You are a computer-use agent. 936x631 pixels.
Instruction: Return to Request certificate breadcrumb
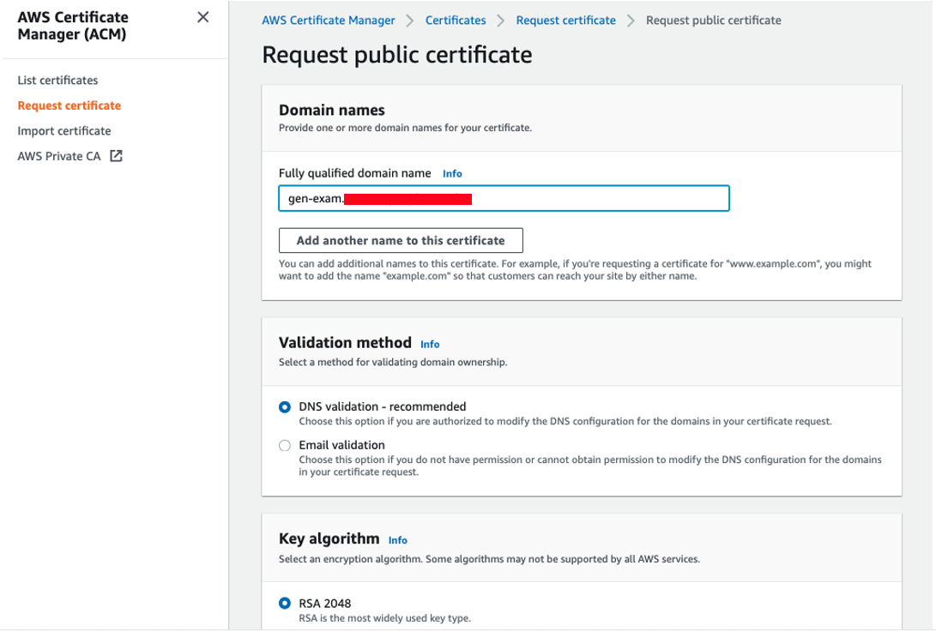(x=566, y=21)
